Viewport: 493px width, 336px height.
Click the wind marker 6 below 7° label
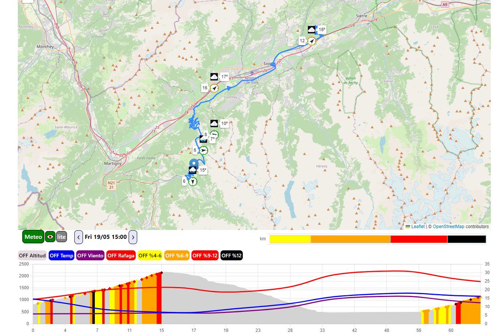click(203, 150)
